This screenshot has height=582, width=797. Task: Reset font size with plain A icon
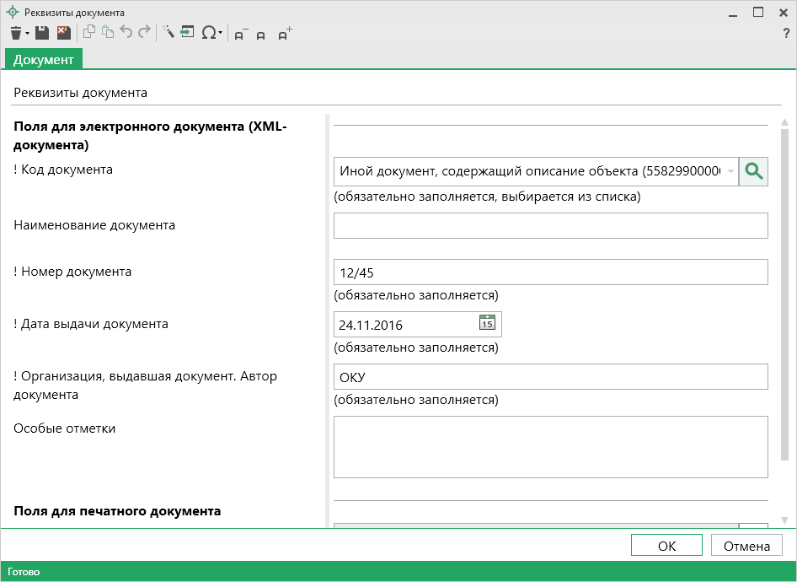(x=261, y=35)
